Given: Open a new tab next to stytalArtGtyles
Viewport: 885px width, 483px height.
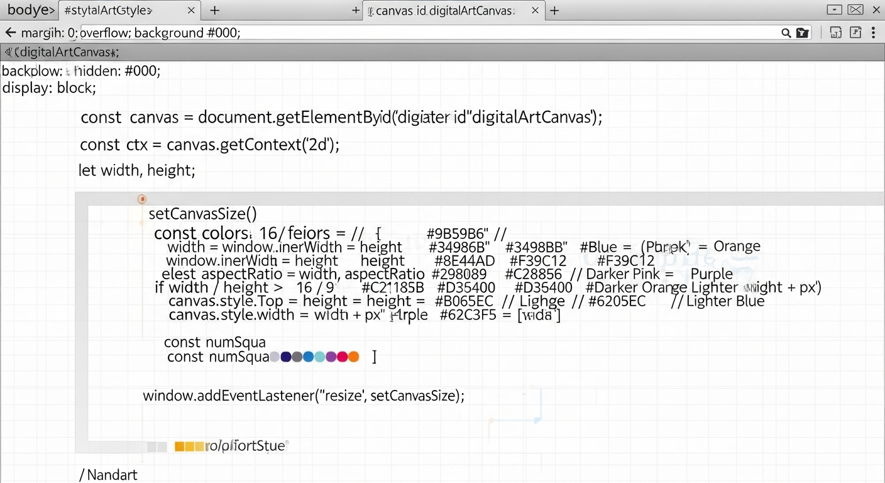Looking at the screenshot, I should (215, 11).
